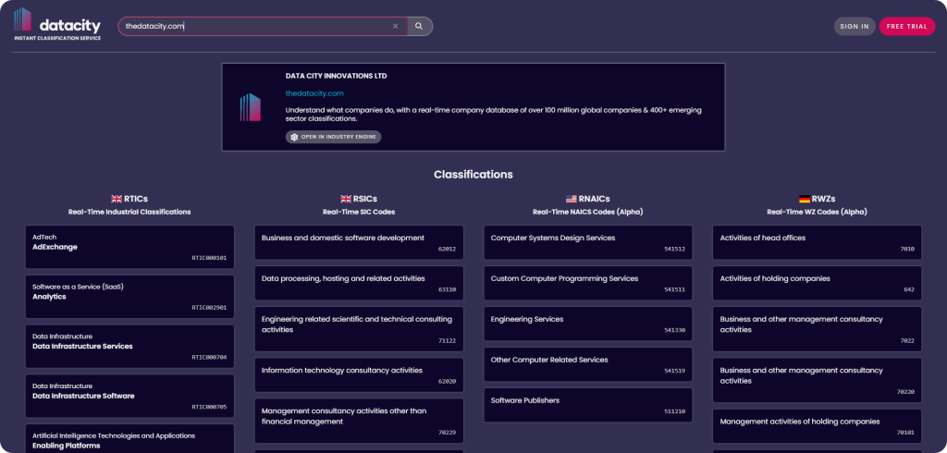Select the Software Publishers NAICS card
This screenshot has width=947, height=453.
588,405
